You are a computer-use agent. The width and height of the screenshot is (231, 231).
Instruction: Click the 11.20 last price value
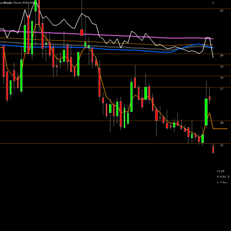pos(220,171)
